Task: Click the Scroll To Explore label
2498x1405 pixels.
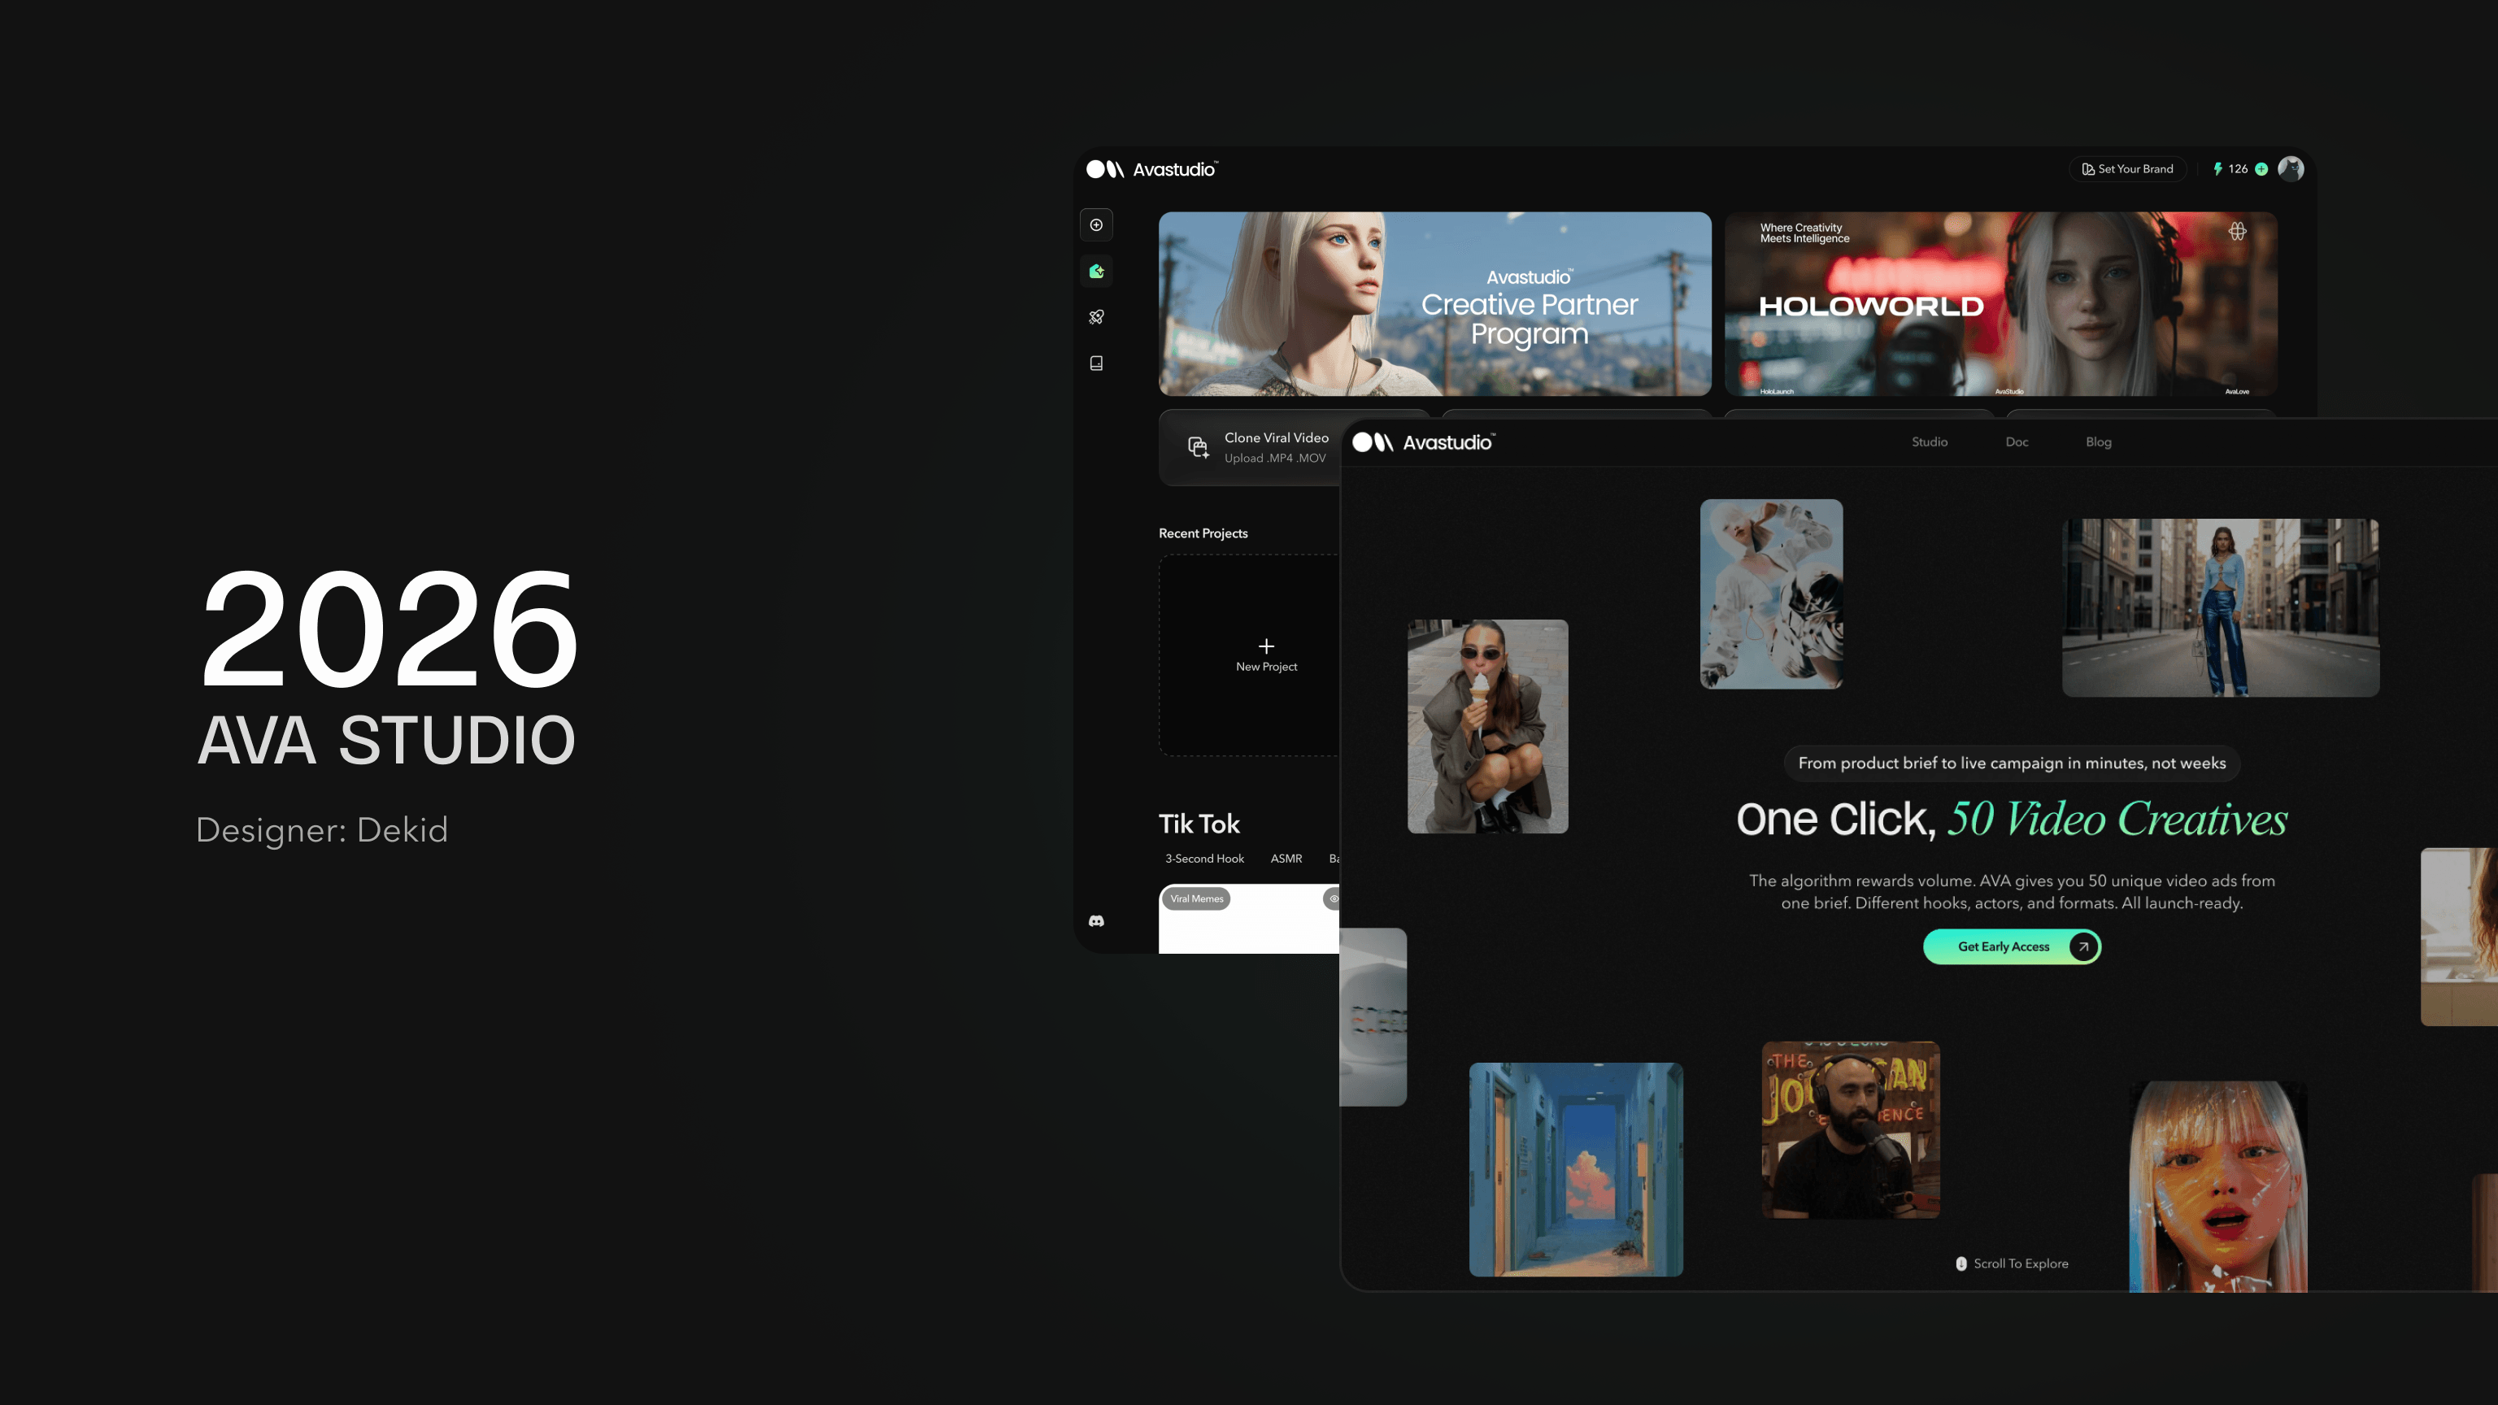Action: [x=2021, y=1264]
